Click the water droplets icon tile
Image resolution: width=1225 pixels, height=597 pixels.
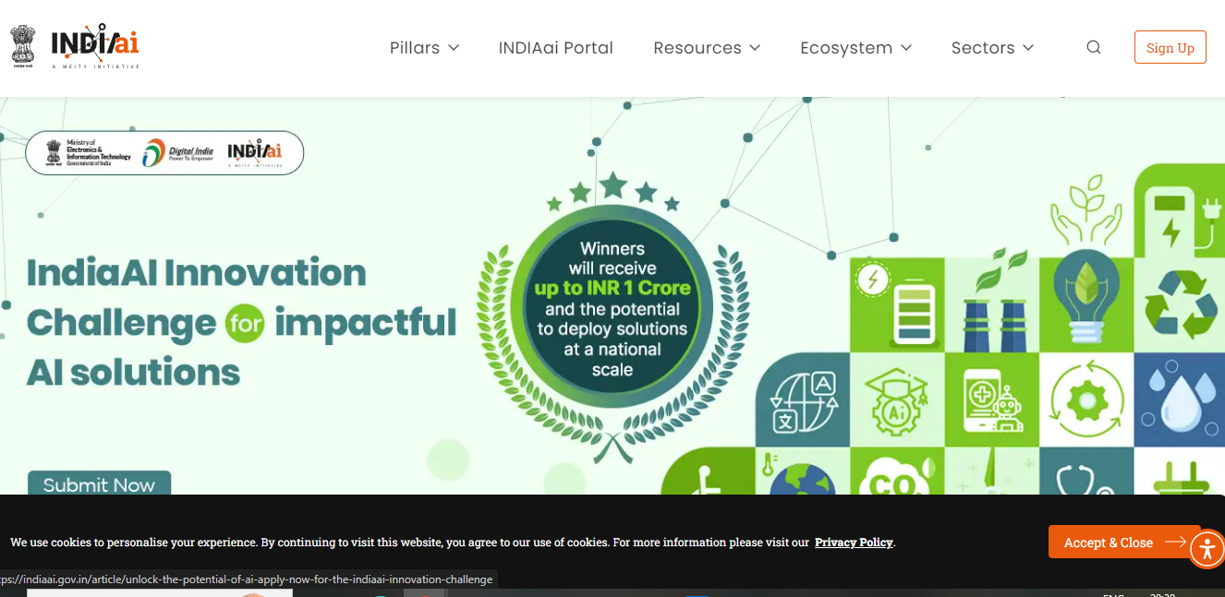[x=1180, y=400]
